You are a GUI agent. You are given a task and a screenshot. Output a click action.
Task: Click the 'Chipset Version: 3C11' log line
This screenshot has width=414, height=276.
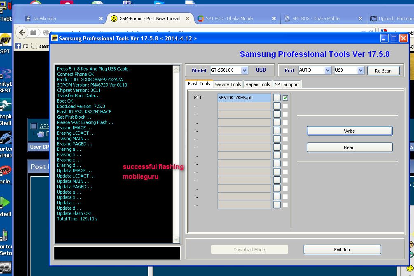click(79, 90)
